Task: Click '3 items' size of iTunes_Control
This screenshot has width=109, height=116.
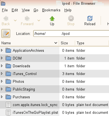Action: click(68, 74)
